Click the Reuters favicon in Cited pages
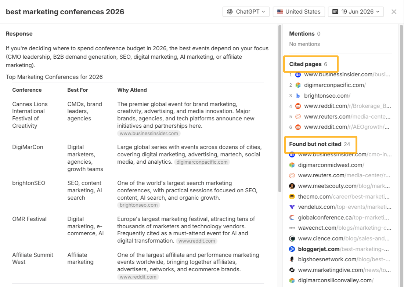Viewport: 404px width, 287px height. [298, 117]
